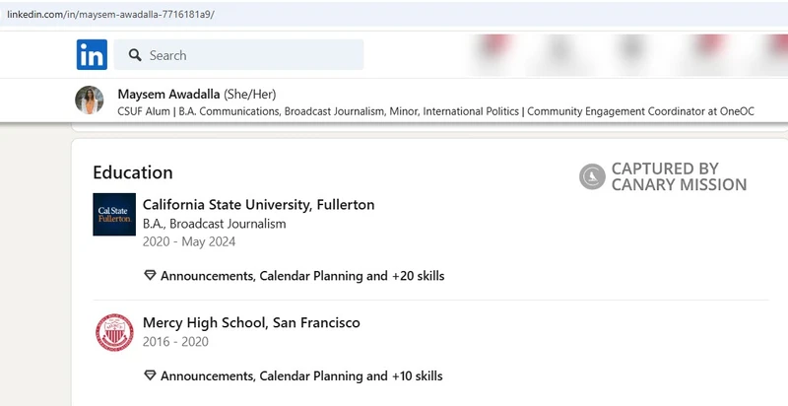Click the Canary Mission watermark bird icon

coord(592,176)
